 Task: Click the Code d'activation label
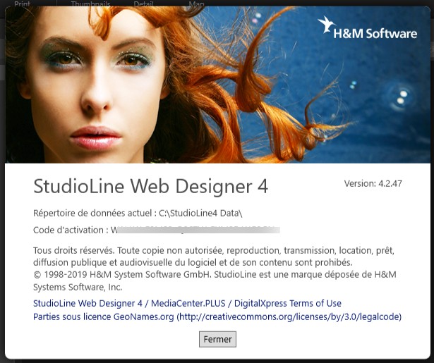tap(70, 230)
